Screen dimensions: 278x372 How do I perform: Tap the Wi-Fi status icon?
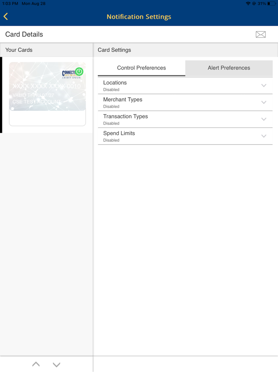pos(248,4)
